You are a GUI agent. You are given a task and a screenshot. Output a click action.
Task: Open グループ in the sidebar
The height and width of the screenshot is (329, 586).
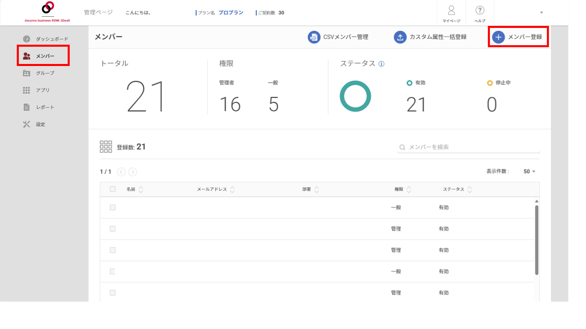45,73
